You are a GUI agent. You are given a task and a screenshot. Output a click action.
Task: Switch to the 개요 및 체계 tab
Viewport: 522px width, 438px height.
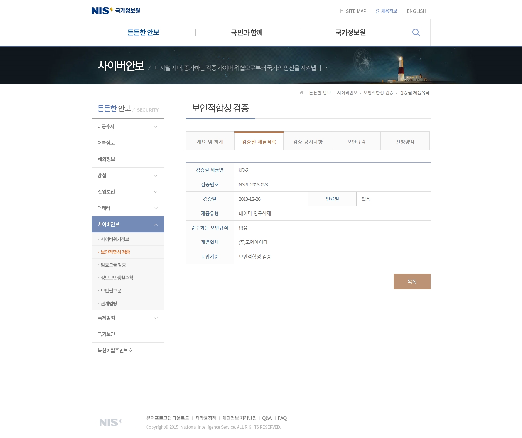210,142
